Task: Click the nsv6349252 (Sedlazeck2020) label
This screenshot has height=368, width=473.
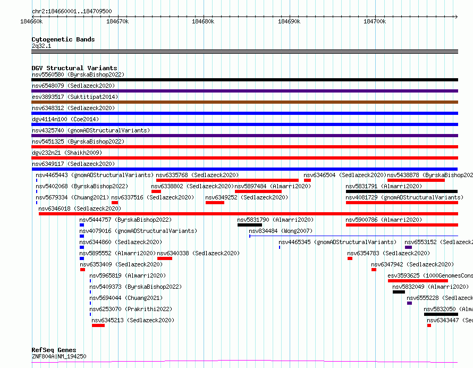Action: (247, 197)
